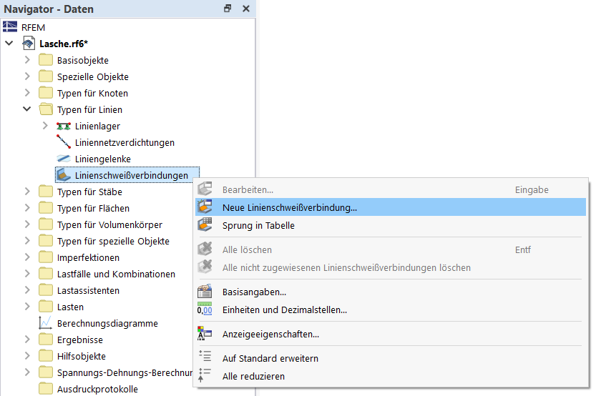Click the Typen für Knoten label
The image size is (601, 396).
[92, 93]
